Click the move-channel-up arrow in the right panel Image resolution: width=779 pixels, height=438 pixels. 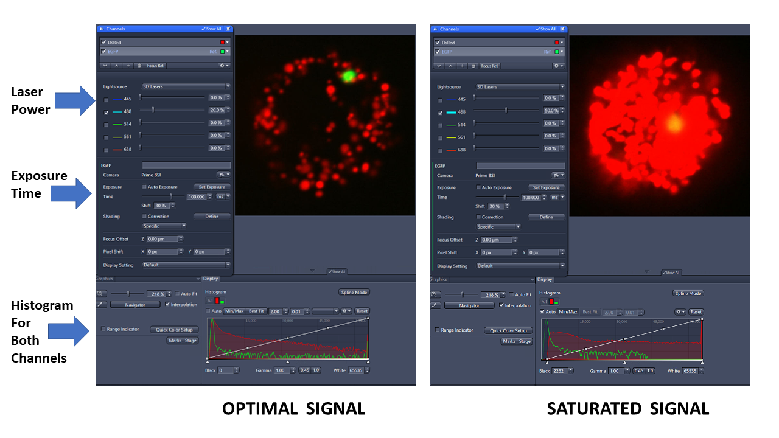tap(450, 65)
